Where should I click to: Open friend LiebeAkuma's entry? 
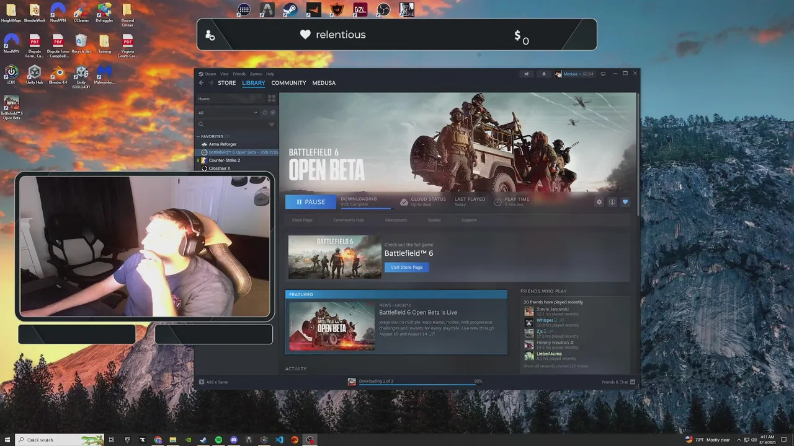point(551,356)
